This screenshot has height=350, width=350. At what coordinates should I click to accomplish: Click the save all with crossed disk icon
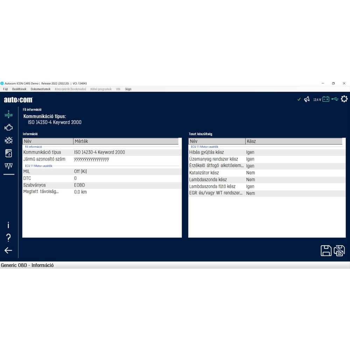pyautogui.click(x=339, y=251)
